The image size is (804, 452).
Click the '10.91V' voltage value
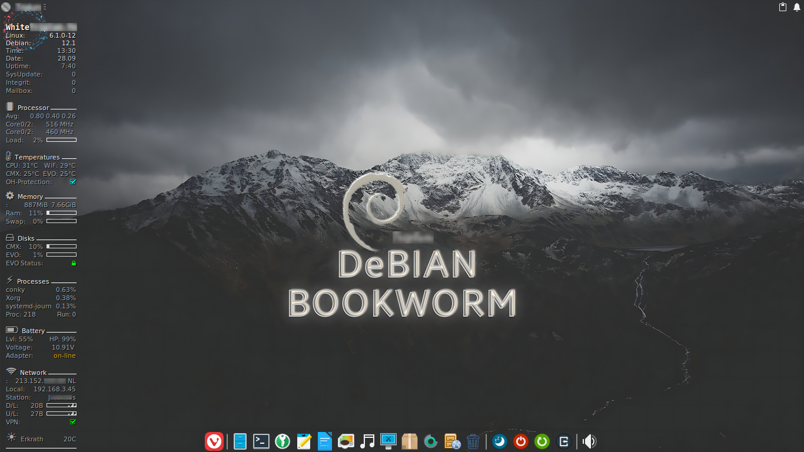tap(64, 347)
